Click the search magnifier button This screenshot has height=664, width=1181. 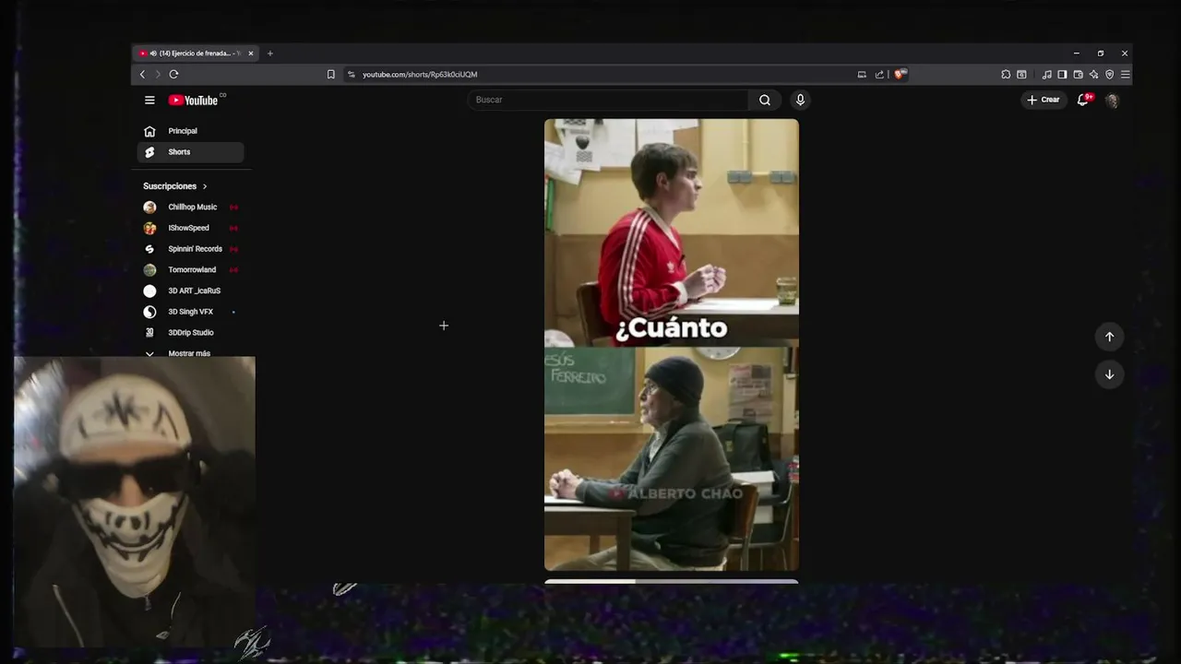(765, 100)
